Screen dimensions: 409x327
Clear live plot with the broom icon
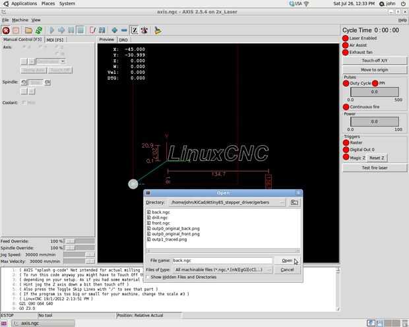[158, 30]
